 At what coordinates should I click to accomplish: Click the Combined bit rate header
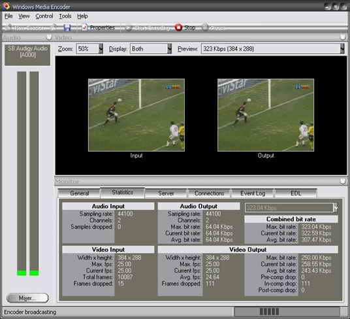click(291, 219)
